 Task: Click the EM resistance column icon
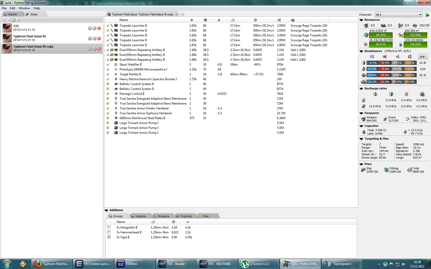coord(372,57)
